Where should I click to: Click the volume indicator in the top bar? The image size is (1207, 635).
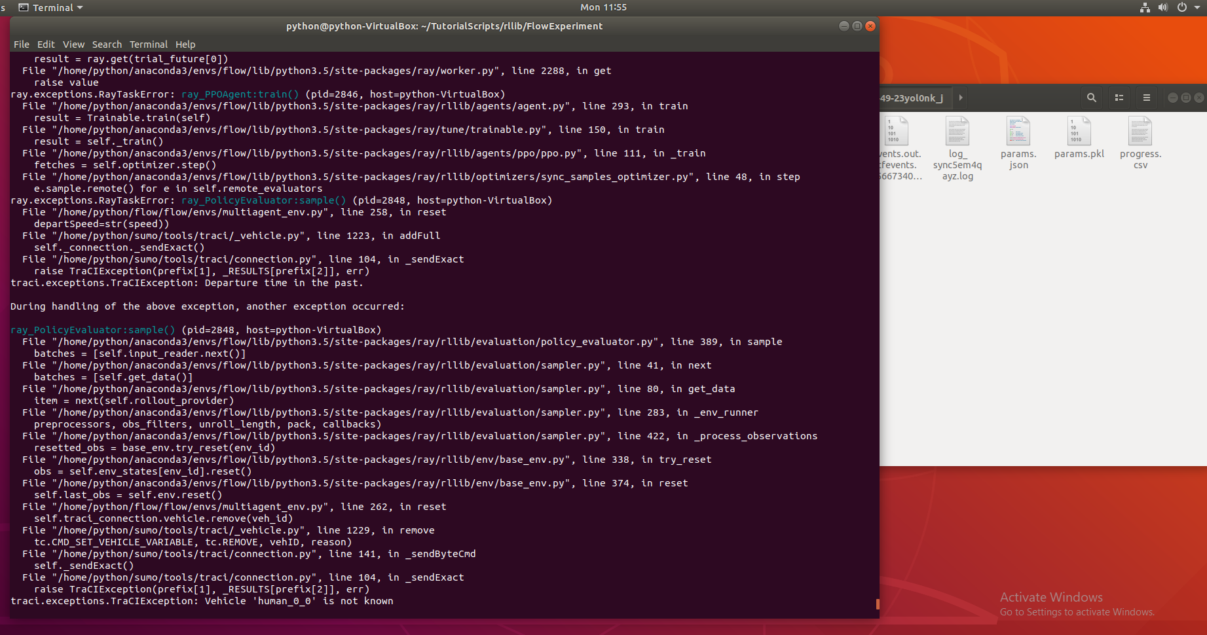(x=1162, y=7)
